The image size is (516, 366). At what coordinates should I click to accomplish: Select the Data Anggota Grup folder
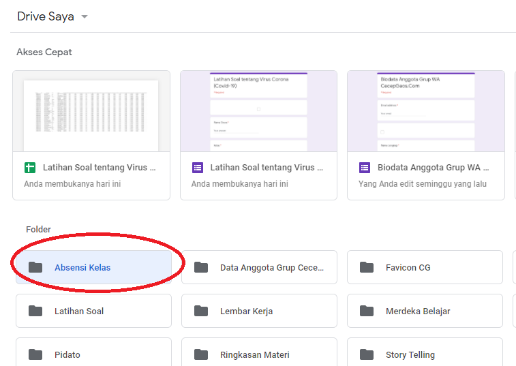[x=259, y=267]
